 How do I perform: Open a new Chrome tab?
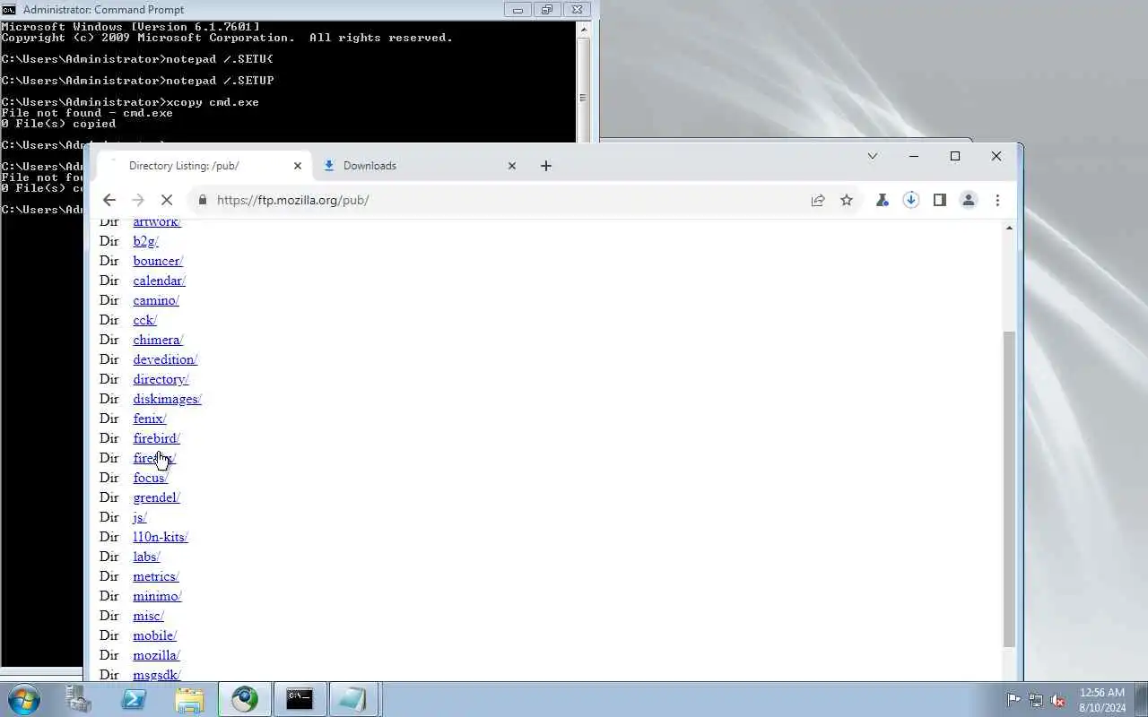point(546,166)
